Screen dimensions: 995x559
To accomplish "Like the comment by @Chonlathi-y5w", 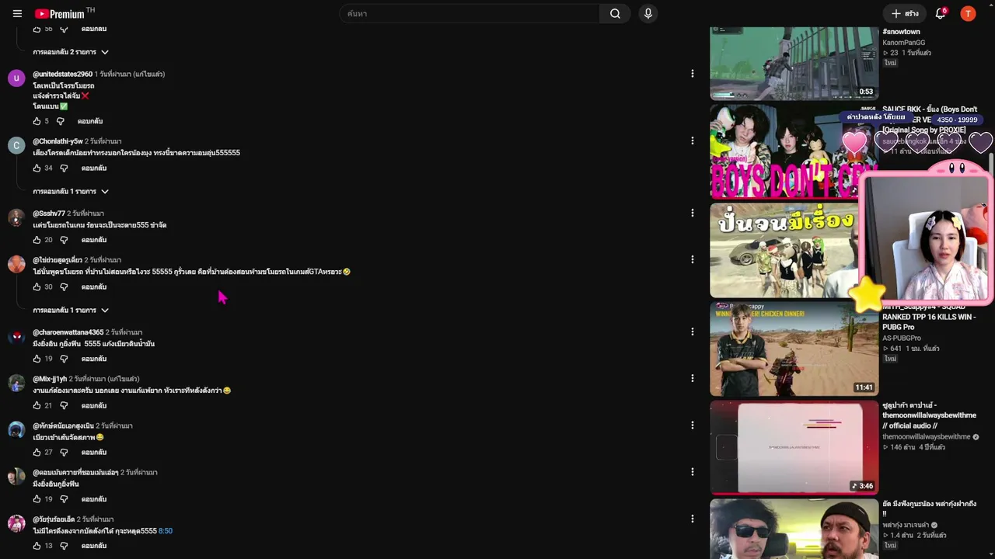I will [x=37, y=168].
